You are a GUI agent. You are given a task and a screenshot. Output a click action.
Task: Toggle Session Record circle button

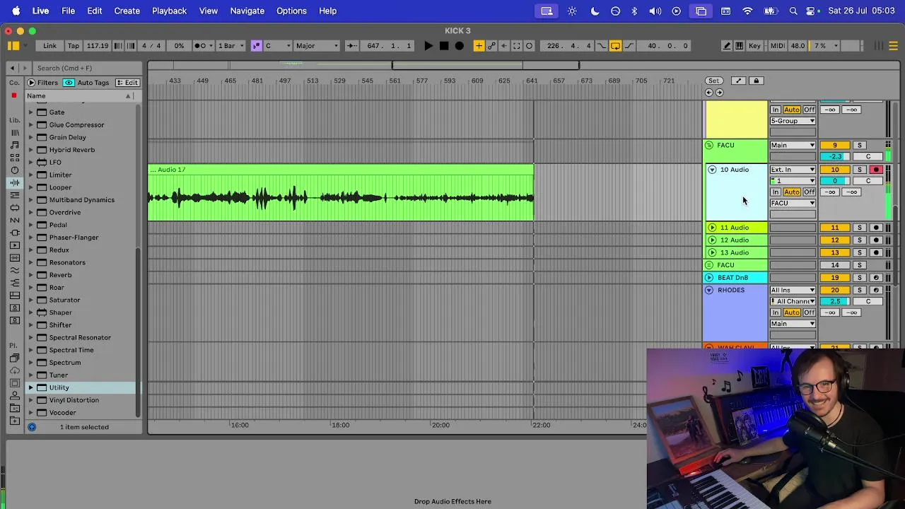point(529,46)
